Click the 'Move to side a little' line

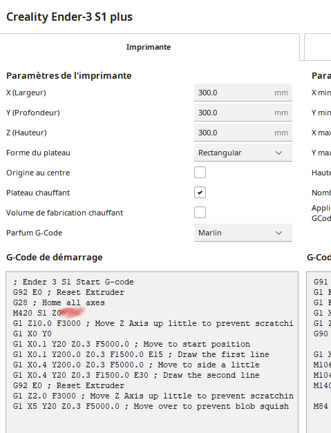tap(136, 365)
